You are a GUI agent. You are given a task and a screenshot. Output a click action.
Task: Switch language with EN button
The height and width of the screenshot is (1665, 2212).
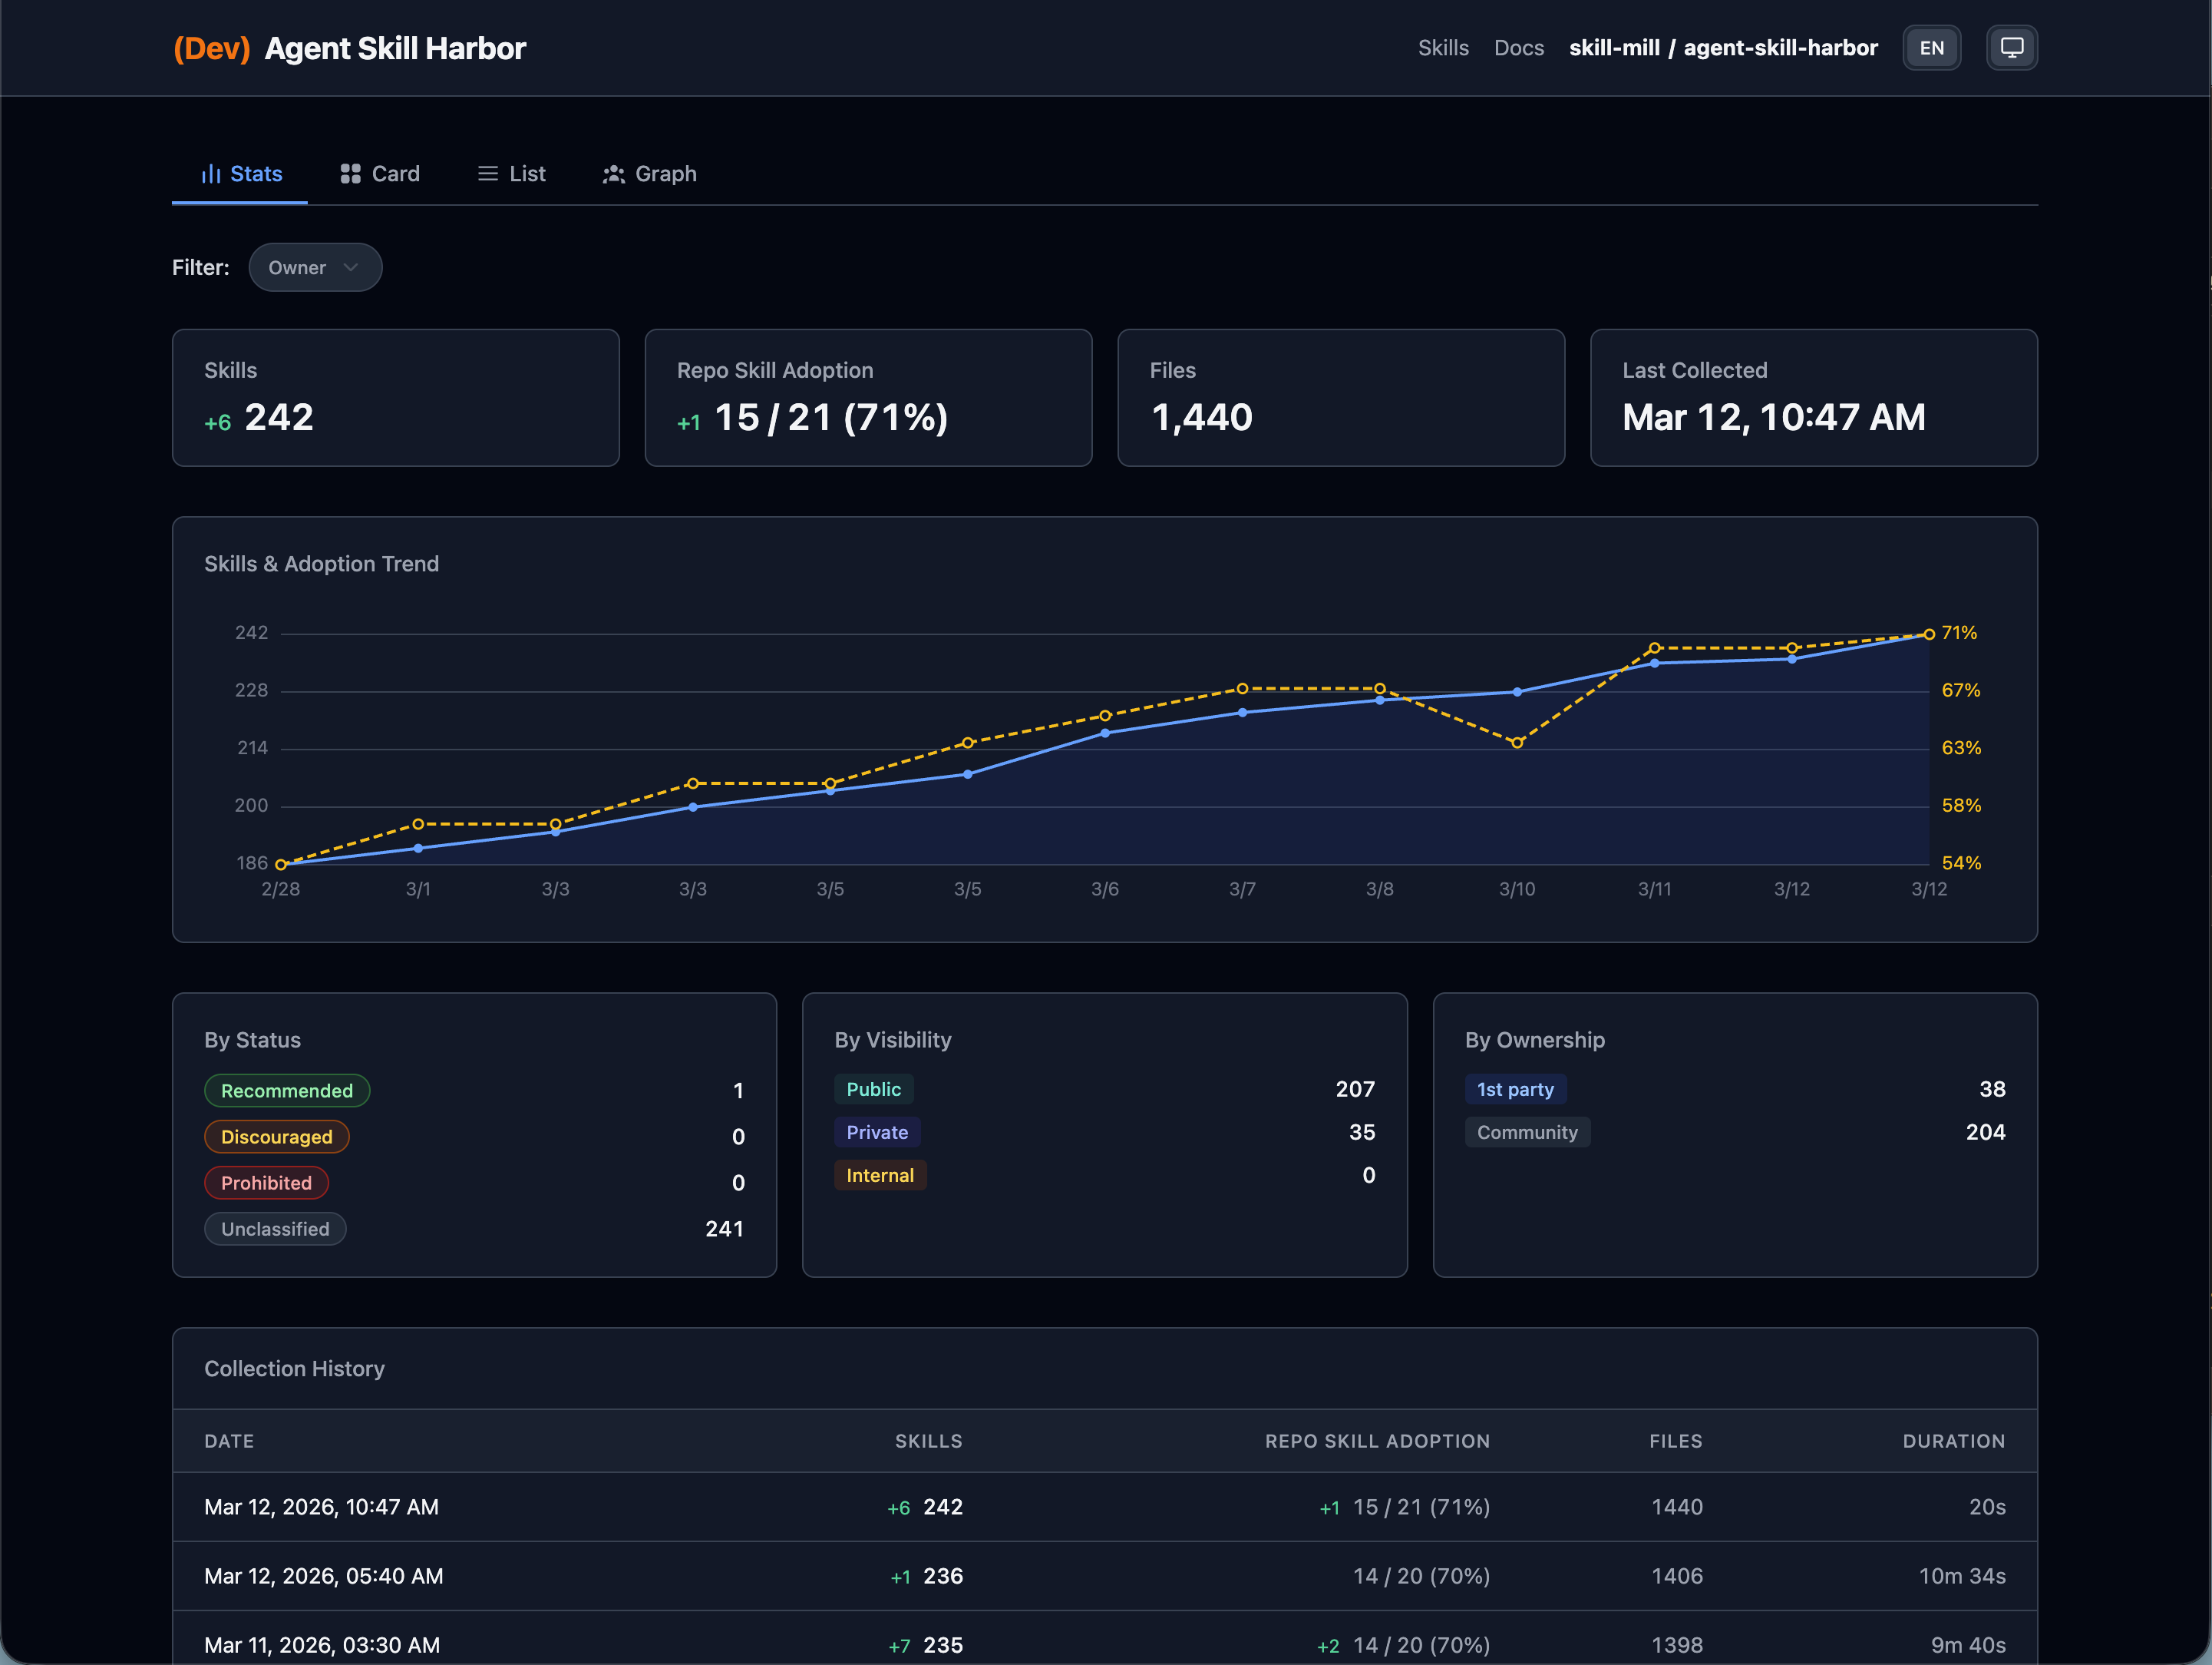coord(1931,48)
